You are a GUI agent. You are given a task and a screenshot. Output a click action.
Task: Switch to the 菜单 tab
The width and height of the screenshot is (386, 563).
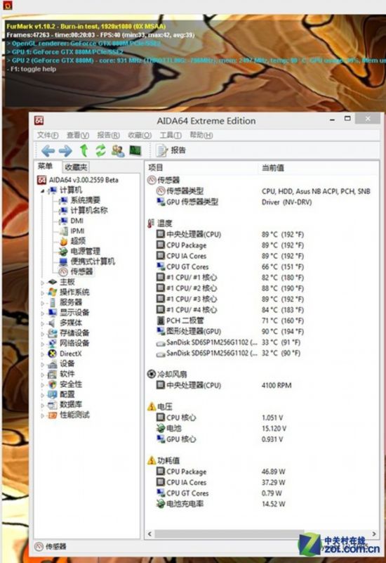(x=45, y=167)
